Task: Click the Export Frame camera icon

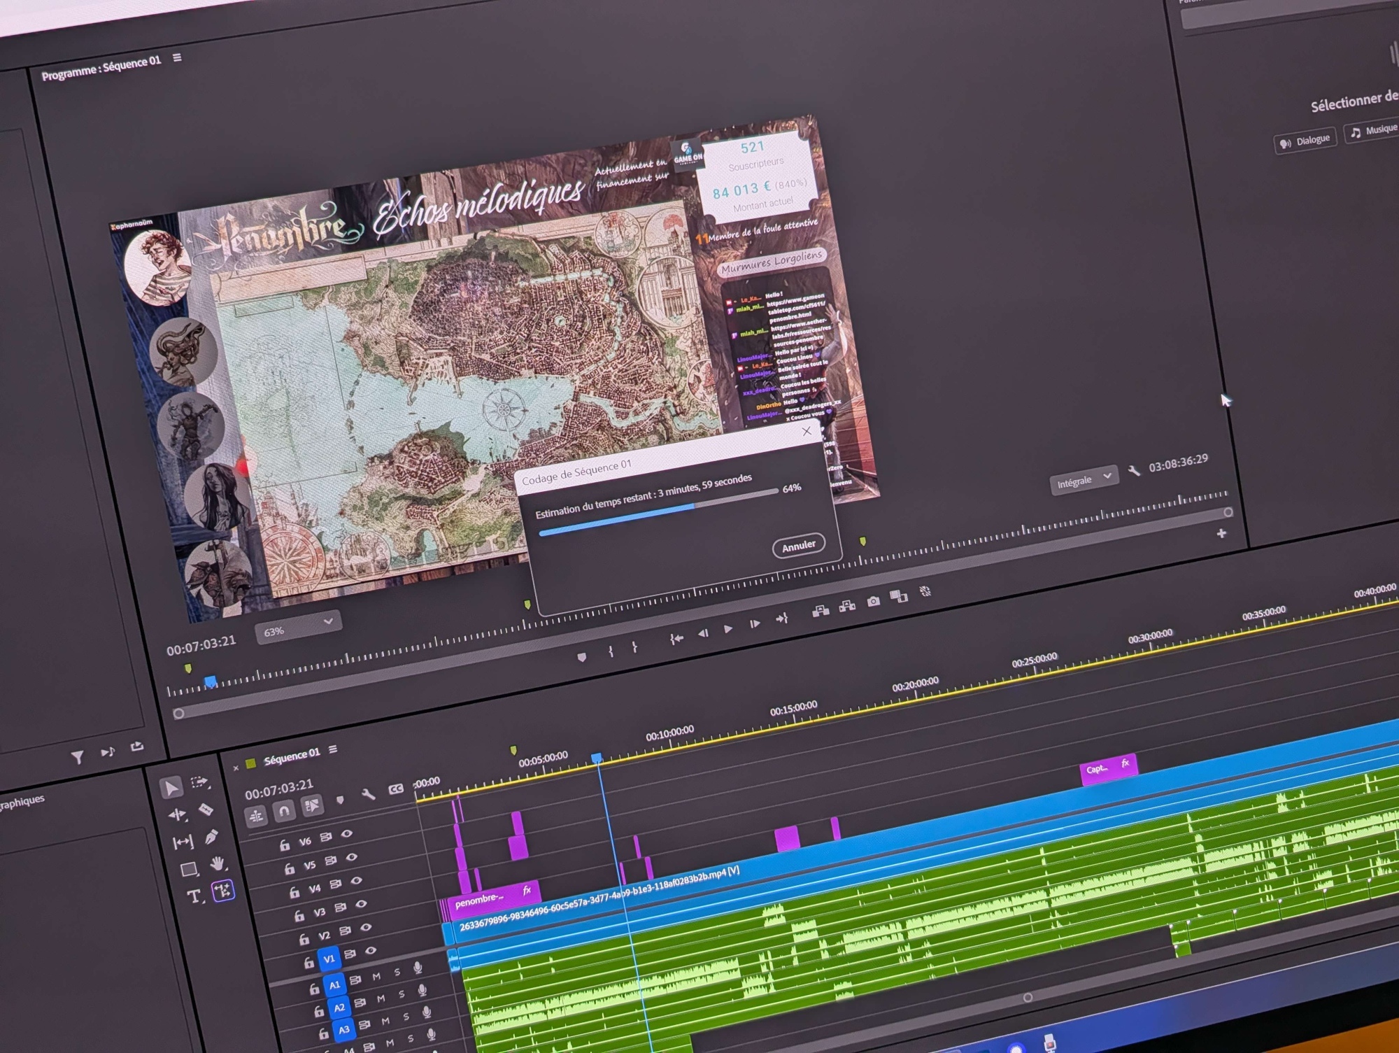Action: pyautogui.click(x=873, y=601)
